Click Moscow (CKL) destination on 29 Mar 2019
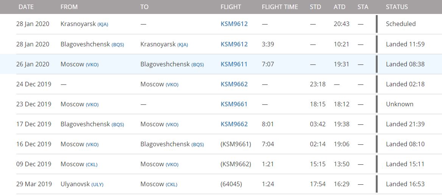Screen dimensions: 442x196 (x=159, y=184)
